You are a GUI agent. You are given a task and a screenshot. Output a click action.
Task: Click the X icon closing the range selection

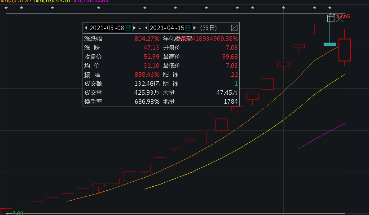[x=340, y=18]
